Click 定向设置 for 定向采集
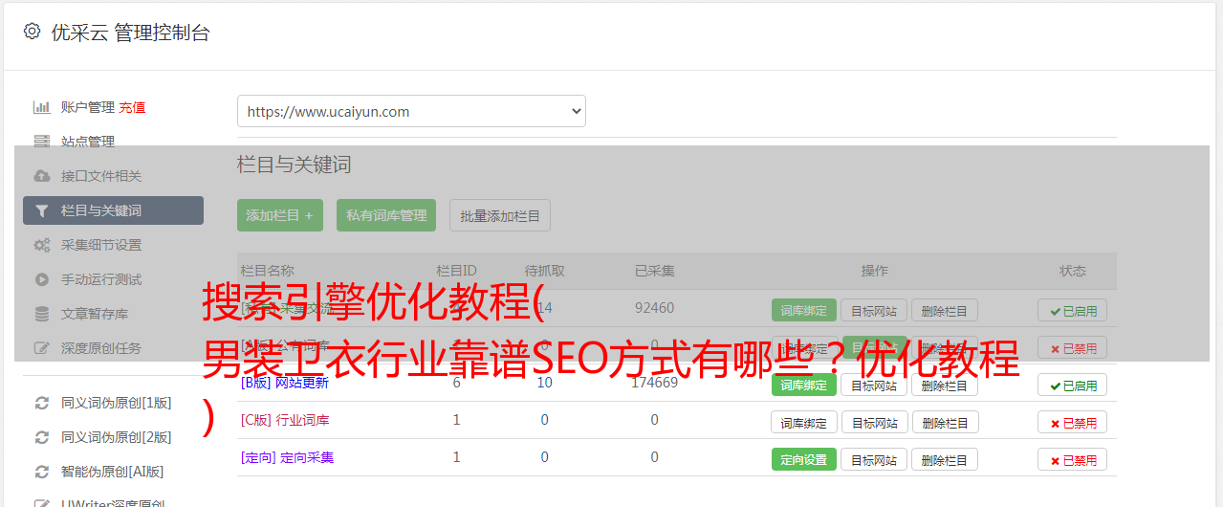Screen dimensions: 1223x507 tap(803, 459)
